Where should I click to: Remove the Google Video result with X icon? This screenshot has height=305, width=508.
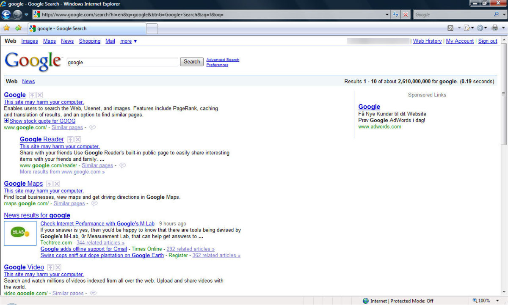point(58,267)
